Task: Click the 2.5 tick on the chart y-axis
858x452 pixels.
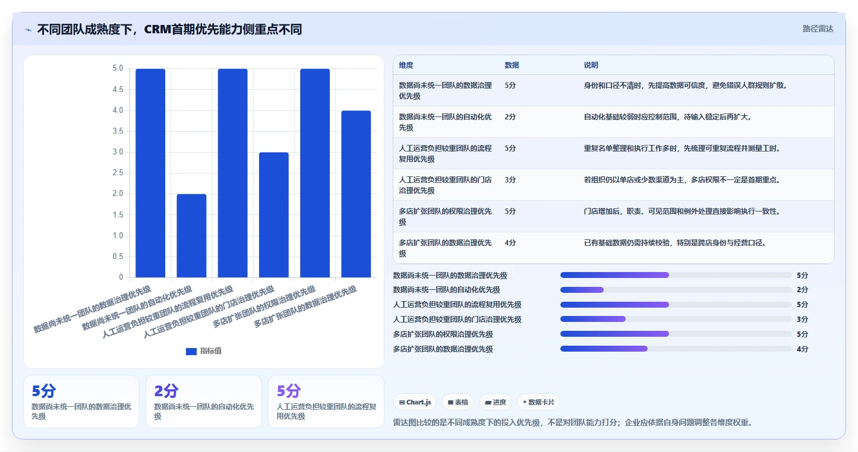Action: [118, 173]
